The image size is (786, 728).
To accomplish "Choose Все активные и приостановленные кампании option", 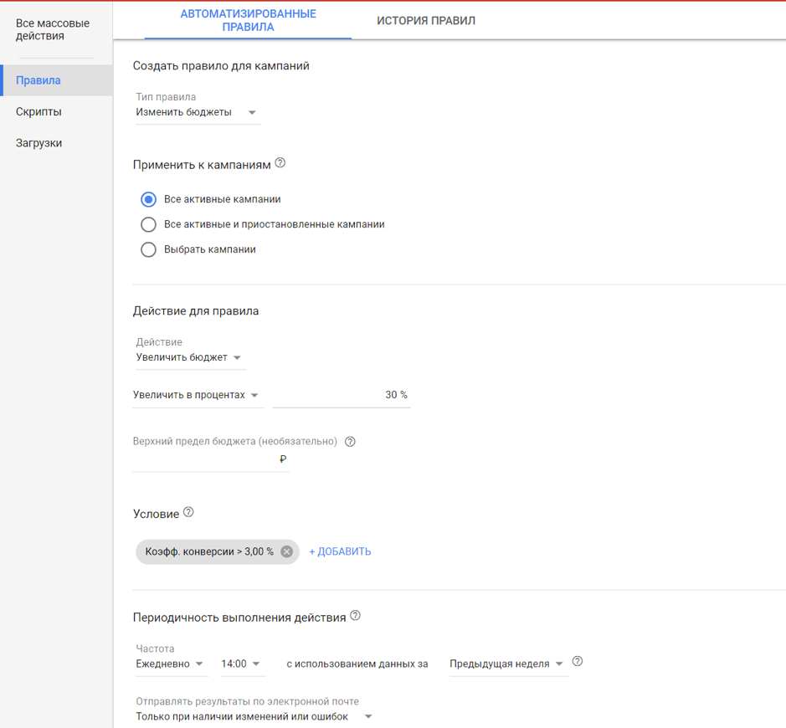I will 149,224.
